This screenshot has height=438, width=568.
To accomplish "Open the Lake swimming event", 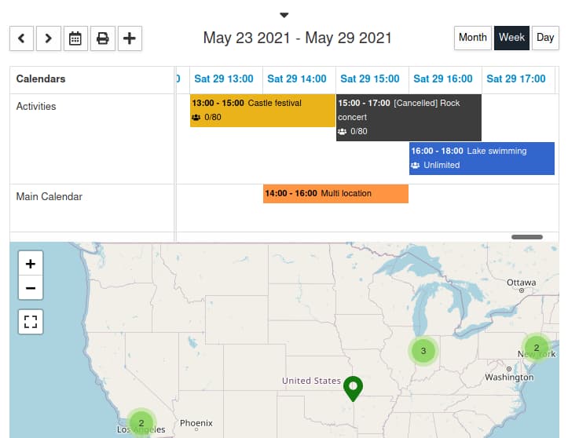I will [482, 158].
